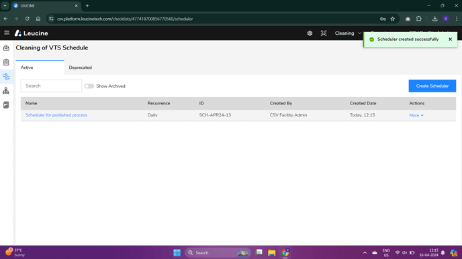Switch to the Active tab
Image resolution: width=462 pixels, height=259 pixels.
coord(40,68)
